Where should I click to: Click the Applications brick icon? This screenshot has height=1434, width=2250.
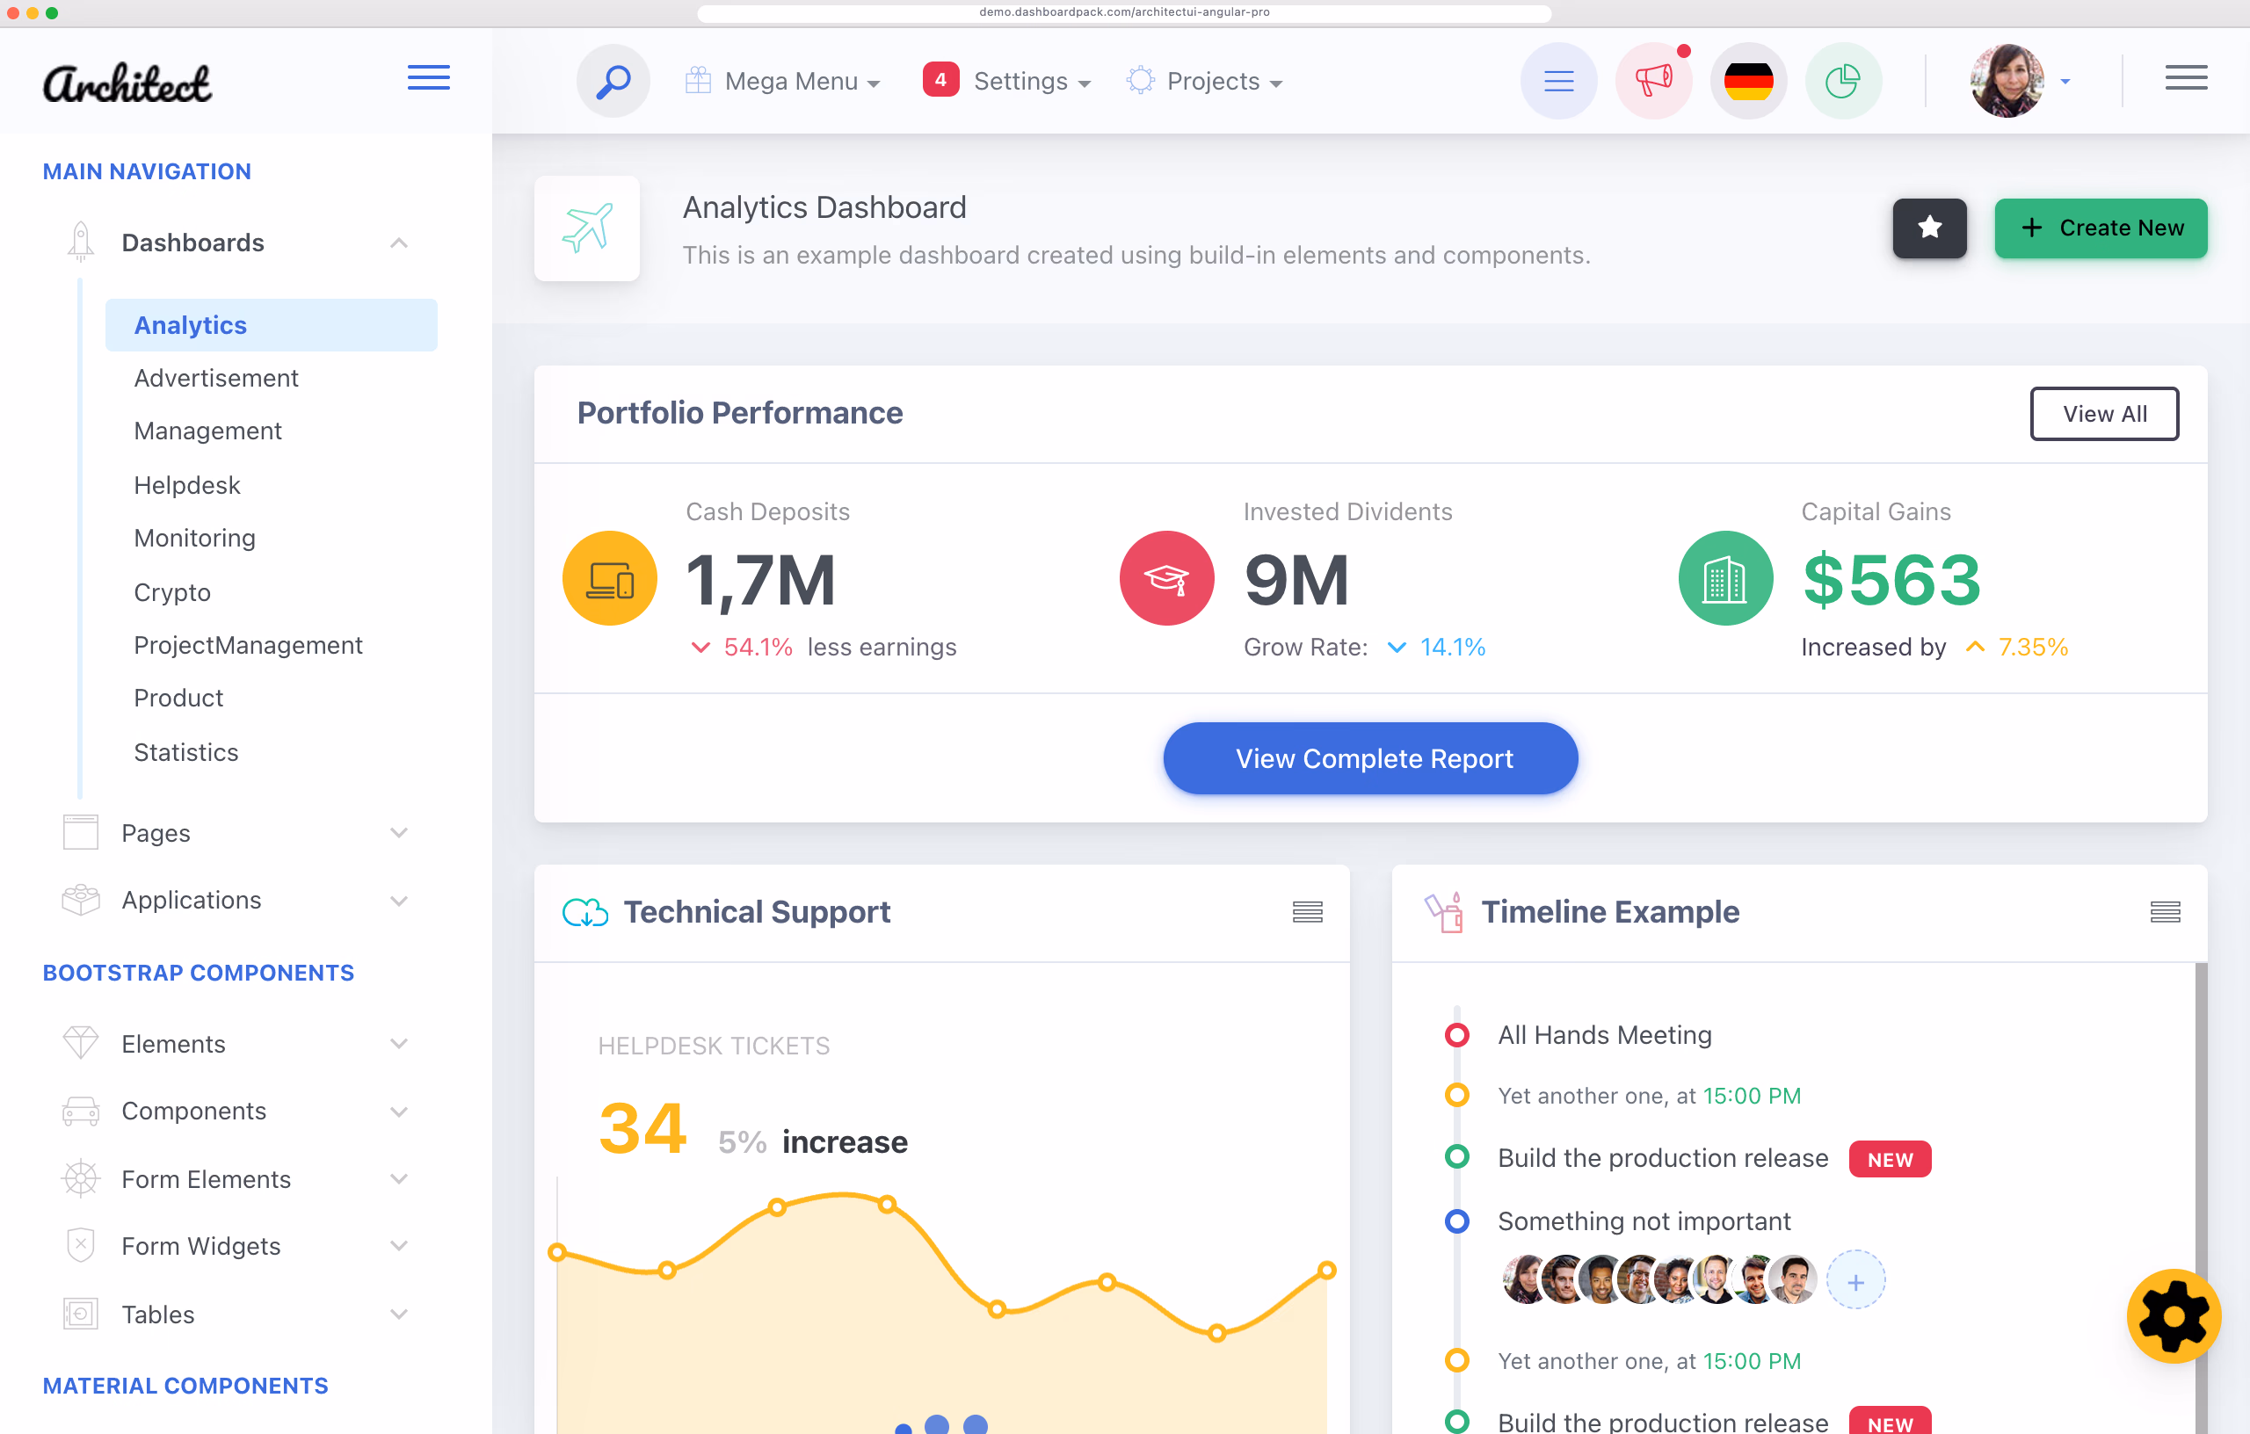[80, 900]
